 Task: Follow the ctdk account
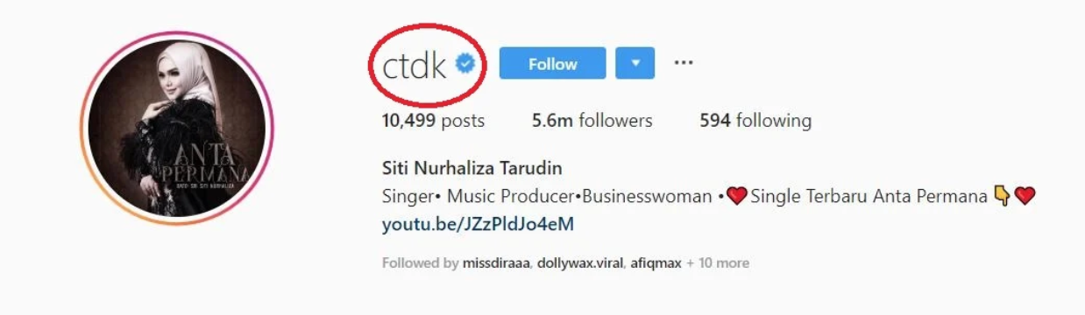coord(552,63)
